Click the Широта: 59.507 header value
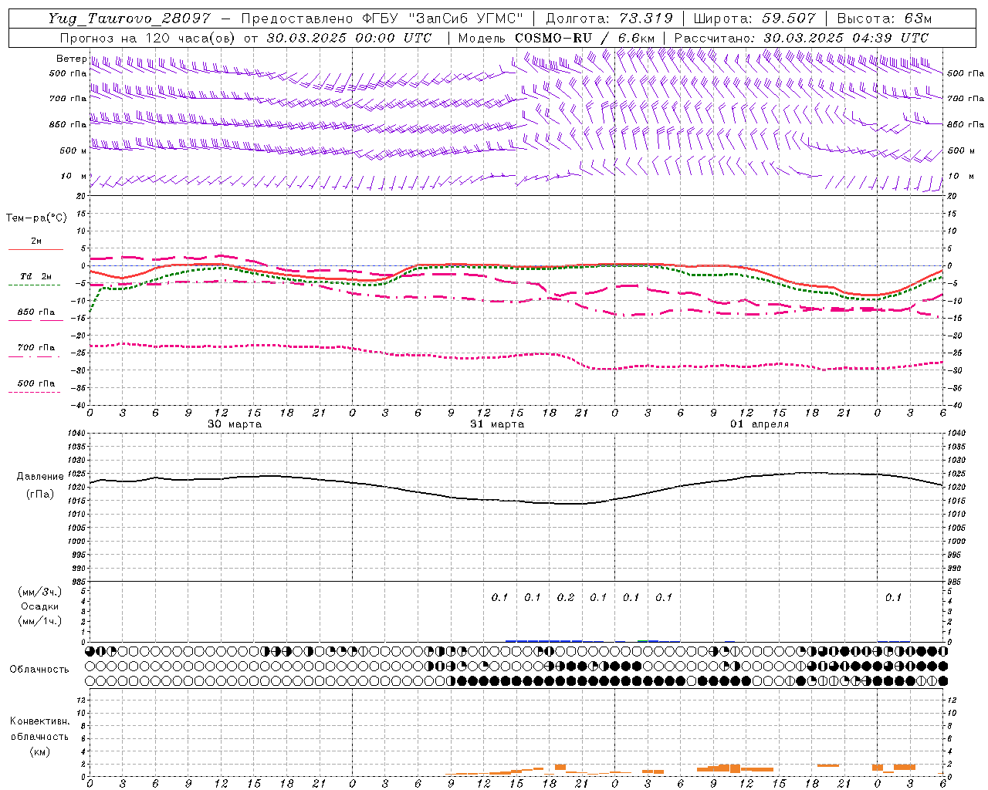 tap(753, 19)
